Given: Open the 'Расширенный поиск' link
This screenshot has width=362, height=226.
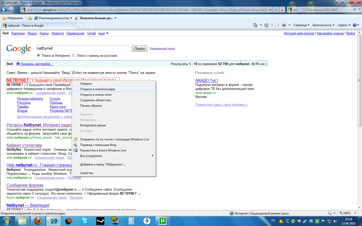Looking at the screenshot, I should tap(162, 48).
